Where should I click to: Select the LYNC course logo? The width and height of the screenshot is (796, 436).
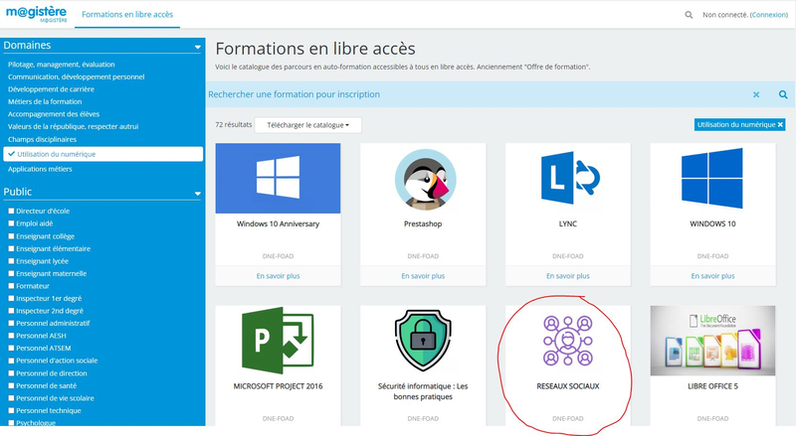(567, 178)
